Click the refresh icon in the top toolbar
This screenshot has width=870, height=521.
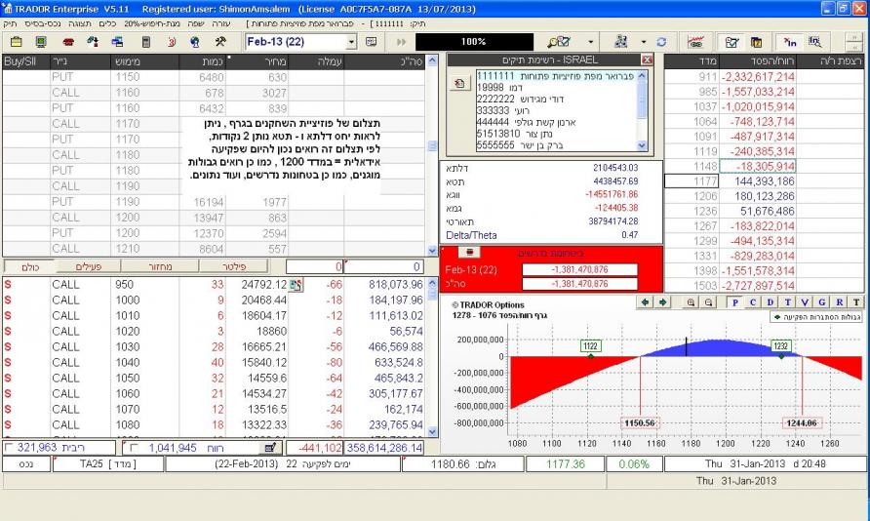(662, 43)
